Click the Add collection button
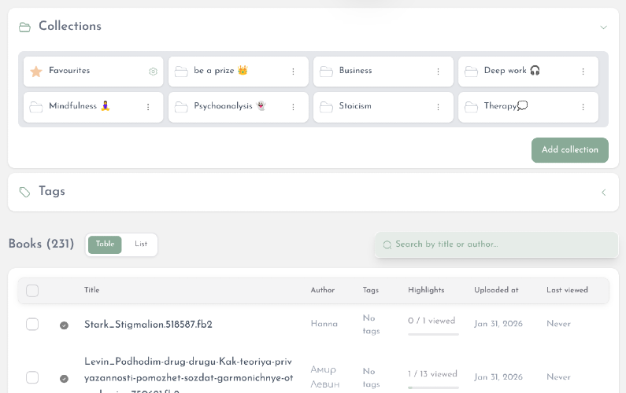Image resolution: width=626 pixels, height=393 pixels. [x=569, y=150]
